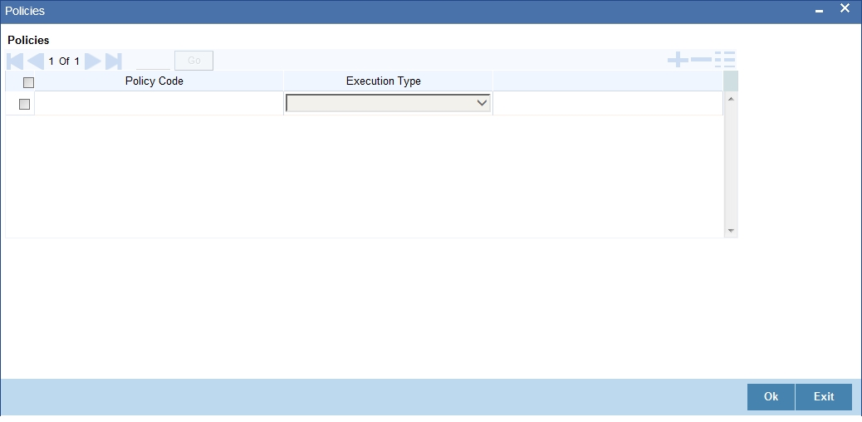This screenshot has width=862, height=422.
Task: Close the Policies window
Action: pos(845,8)
